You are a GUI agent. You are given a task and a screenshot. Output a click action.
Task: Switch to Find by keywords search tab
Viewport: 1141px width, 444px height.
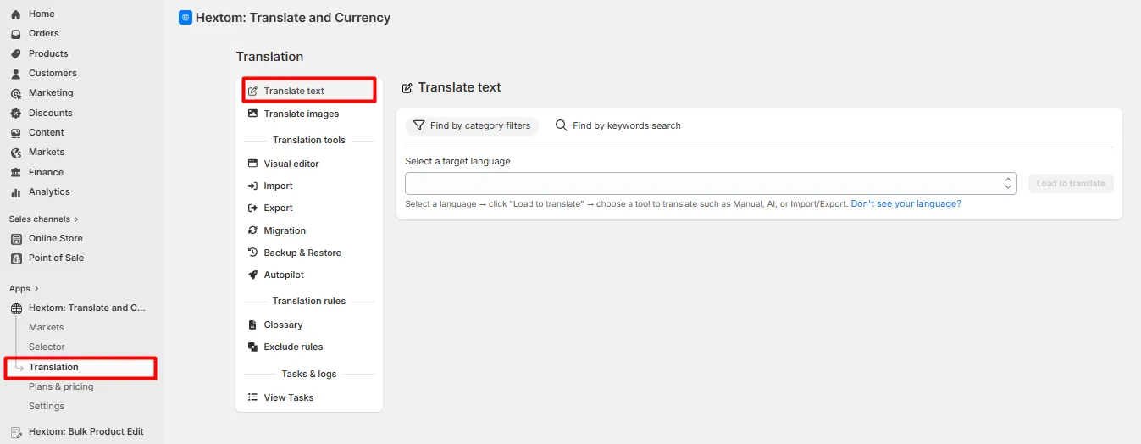[618, 125]
